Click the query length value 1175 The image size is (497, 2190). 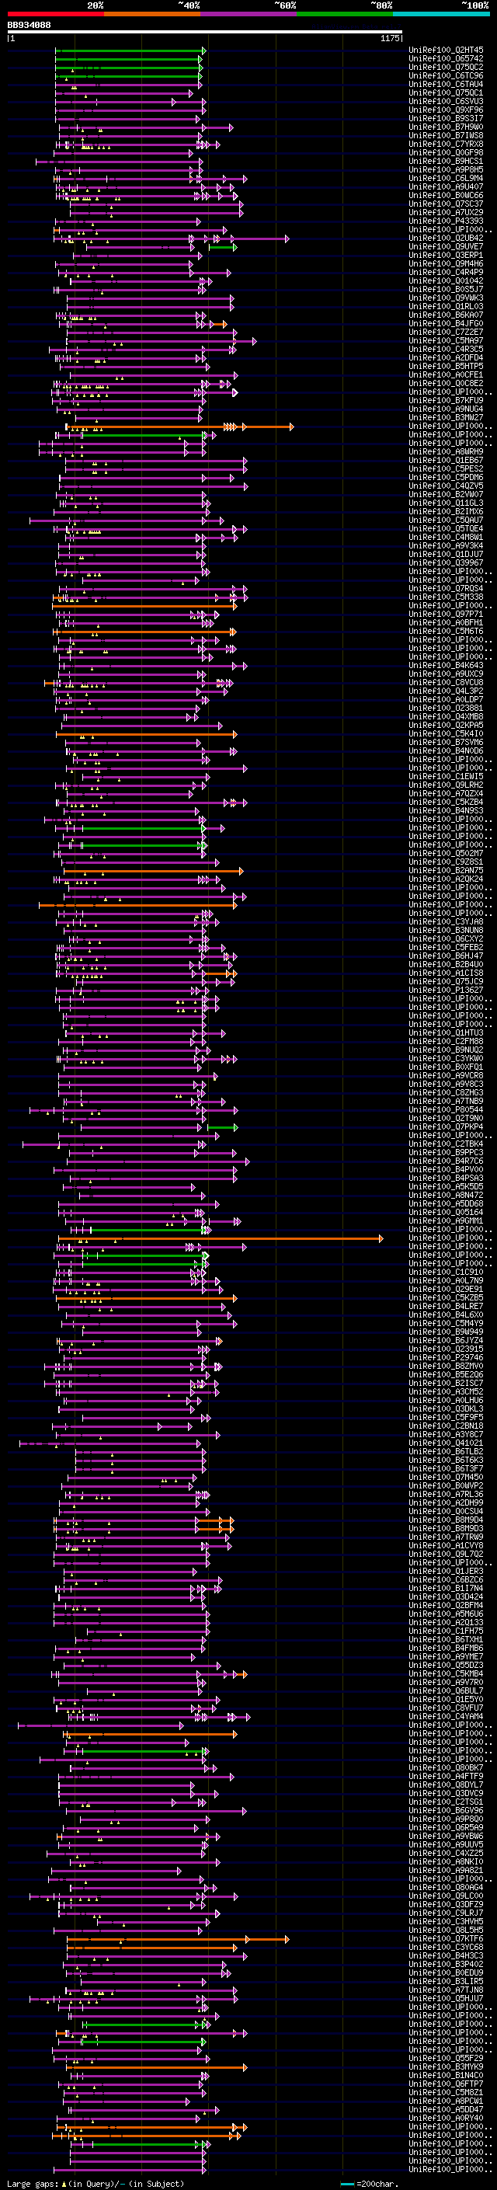(x=389, y=38)
